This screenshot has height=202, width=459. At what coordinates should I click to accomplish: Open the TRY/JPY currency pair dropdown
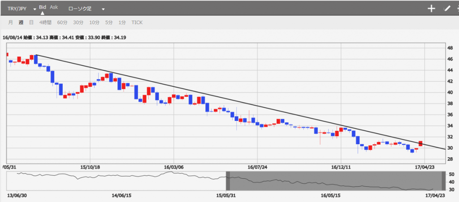[22, 9]
